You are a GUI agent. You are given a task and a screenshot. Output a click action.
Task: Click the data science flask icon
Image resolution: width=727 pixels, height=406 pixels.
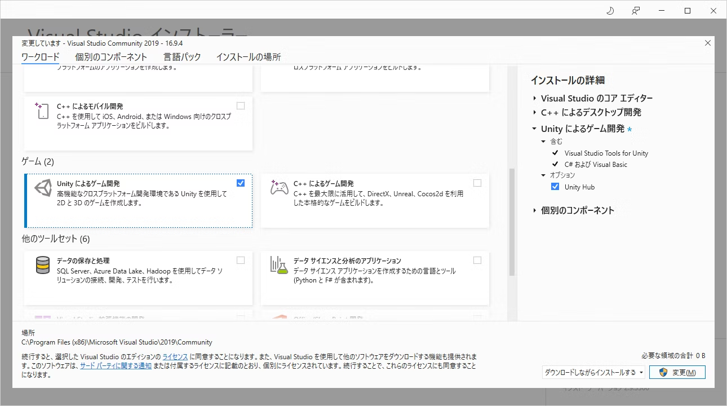tap(280, 265)
